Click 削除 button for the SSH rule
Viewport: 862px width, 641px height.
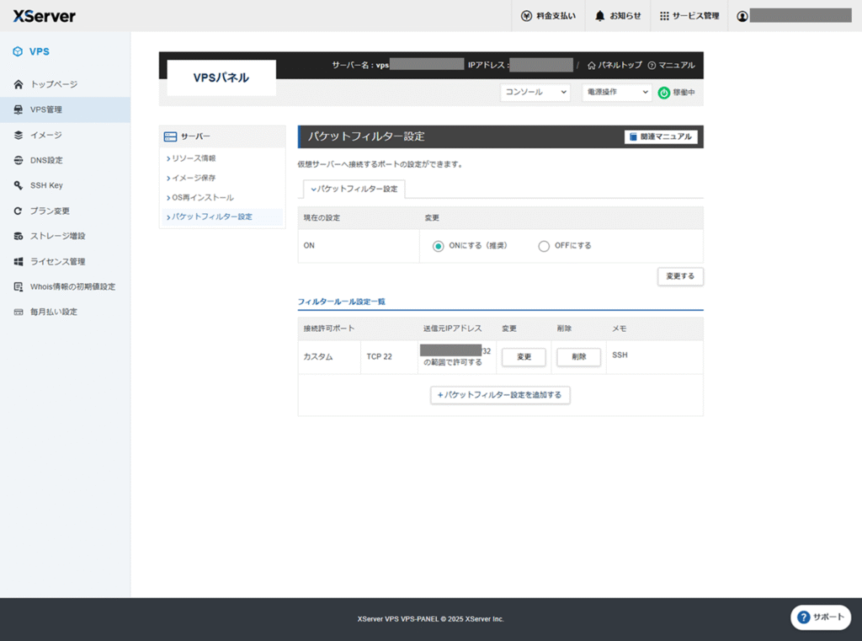(x=578, y=357)
